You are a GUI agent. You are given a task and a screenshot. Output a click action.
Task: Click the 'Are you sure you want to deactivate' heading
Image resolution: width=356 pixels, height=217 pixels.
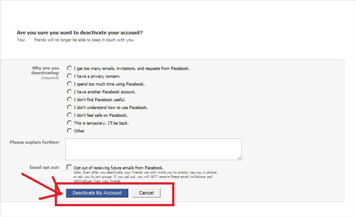click(x=80, y=33)
